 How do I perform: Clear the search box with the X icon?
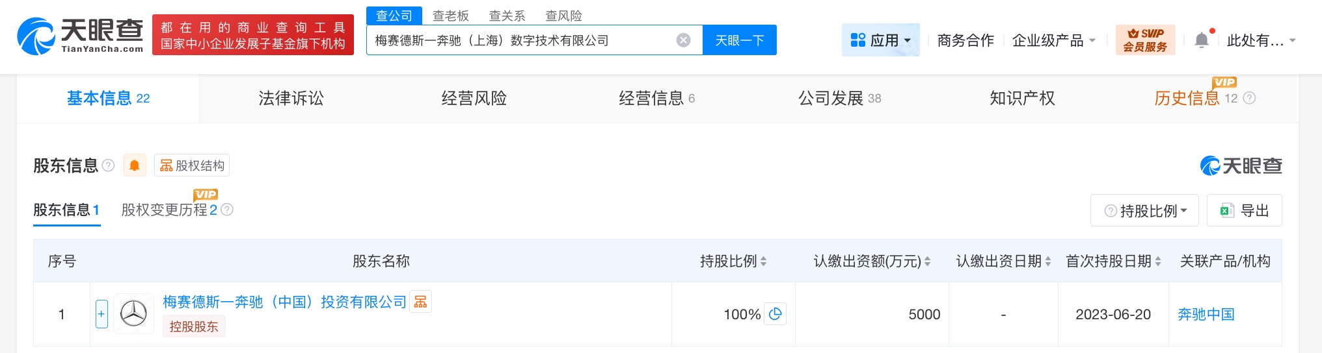point(683,40)
